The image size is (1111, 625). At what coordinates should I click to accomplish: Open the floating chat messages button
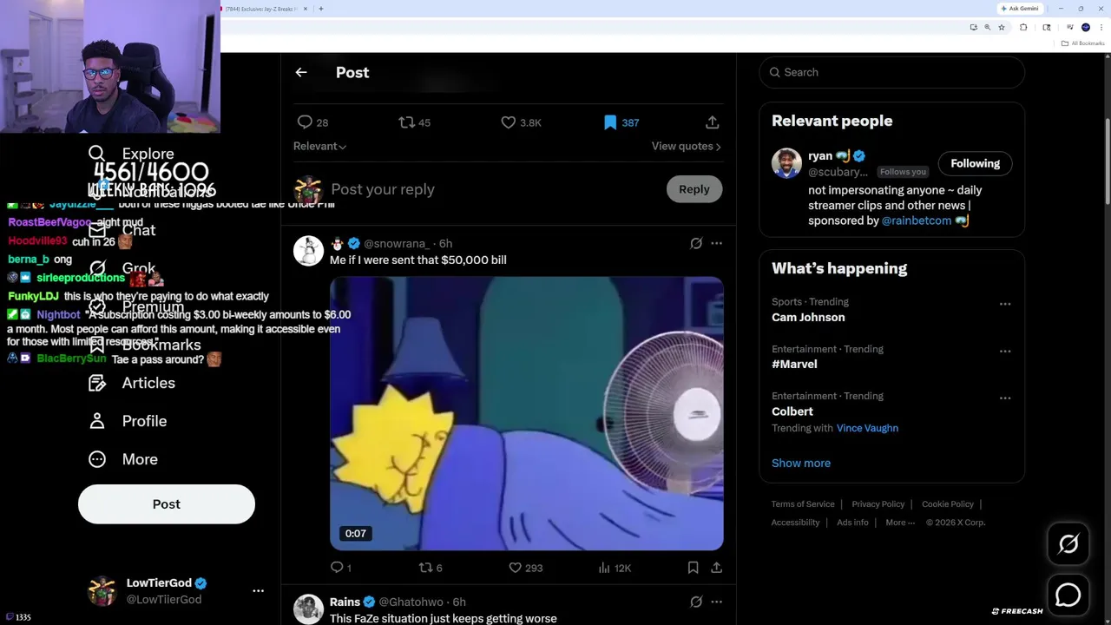tap(1068, 595)
